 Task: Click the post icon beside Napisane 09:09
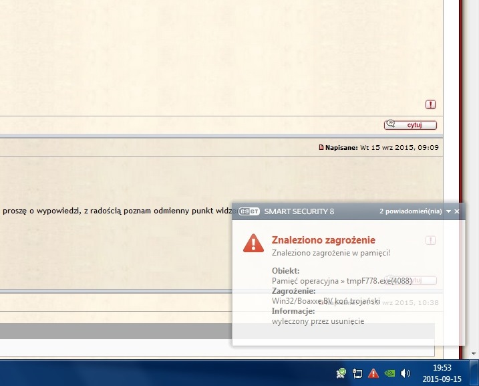point(321,147)
